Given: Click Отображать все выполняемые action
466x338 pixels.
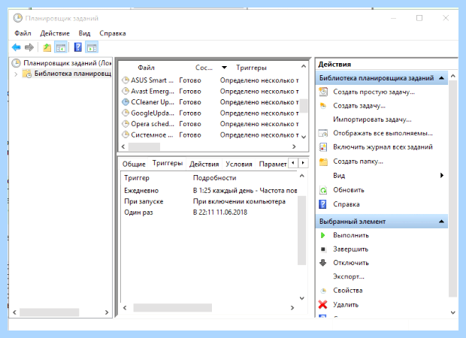Looking at the screenshot, I should 383,133.
